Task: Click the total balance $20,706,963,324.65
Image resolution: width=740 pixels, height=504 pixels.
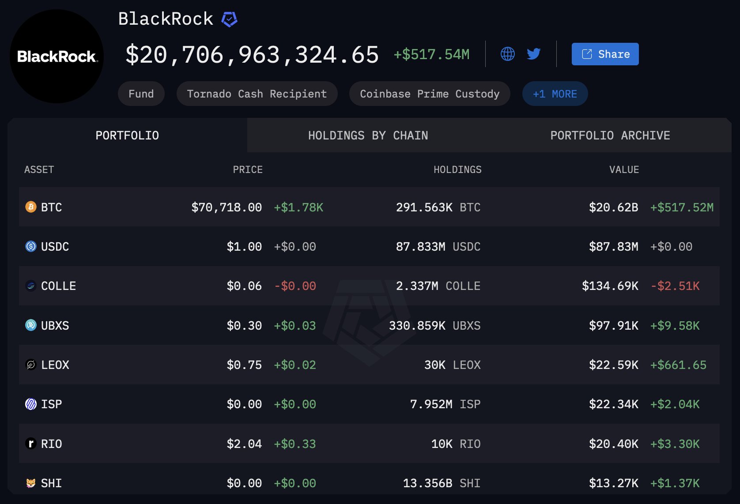Action: pyautogui.click(x=252, y=55)
